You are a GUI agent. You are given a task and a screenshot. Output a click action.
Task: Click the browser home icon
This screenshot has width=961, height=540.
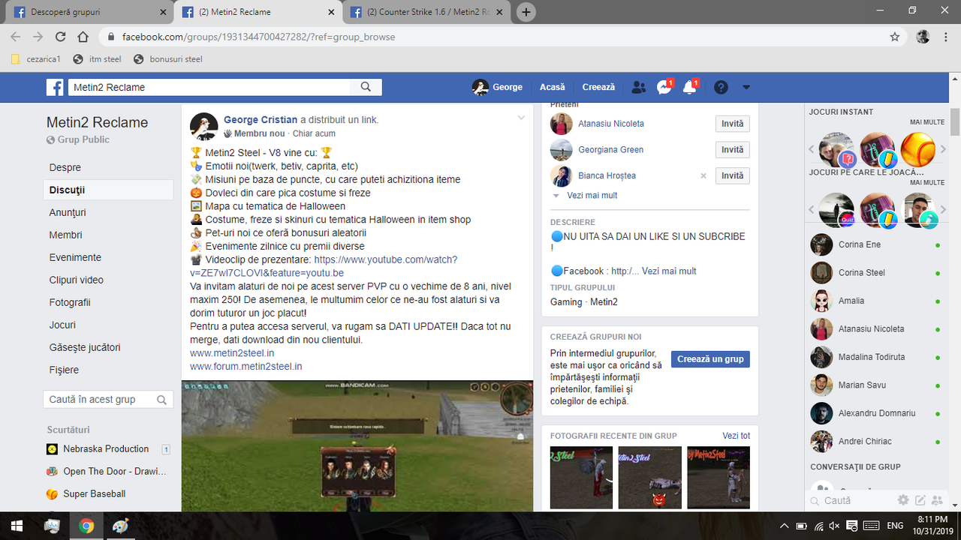(83, 37)
